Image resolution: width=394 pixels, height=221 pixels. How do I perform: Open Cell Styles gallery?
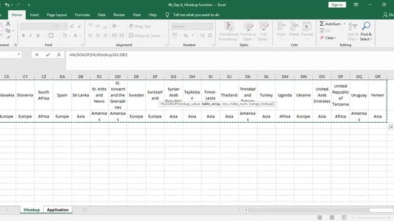click(x=263, y=31)
